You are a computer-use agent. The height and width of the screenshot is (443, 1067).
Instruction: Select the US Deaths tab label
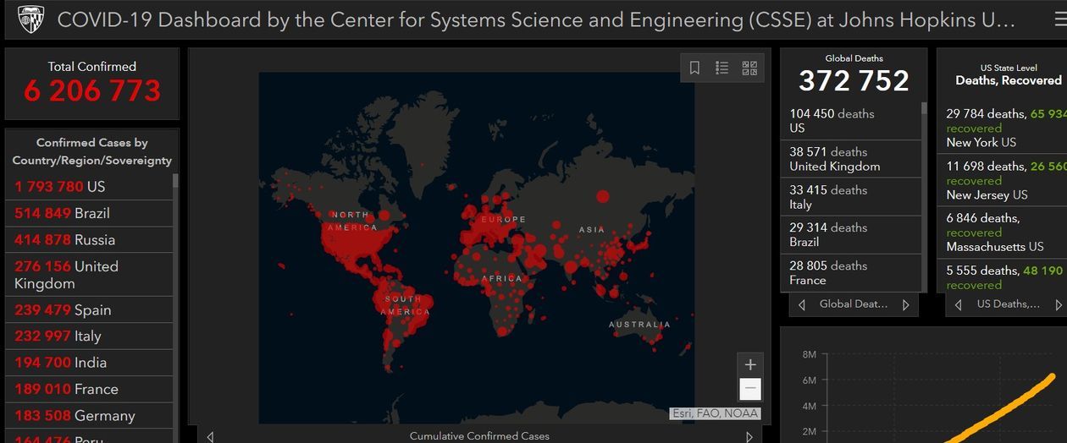(x=1008, y=304)
